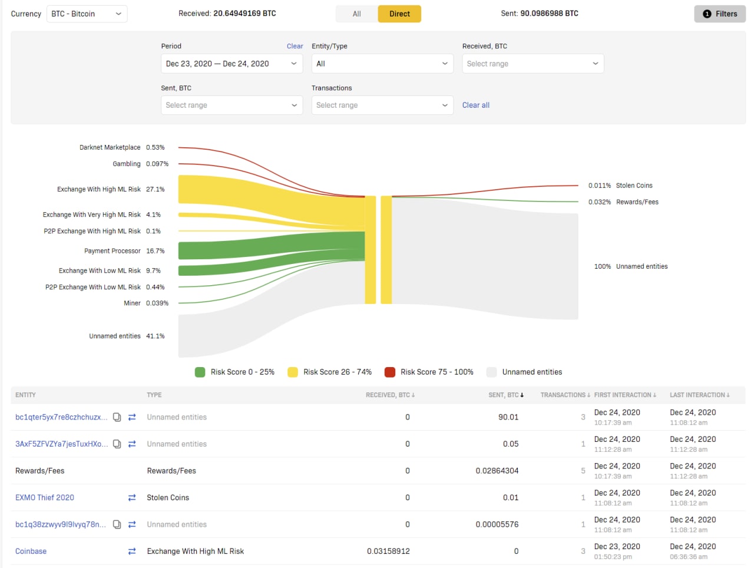Click the swap arrows icon beside EXMO Thief 2020
Viewport: 754px width, 568px height.
pos(132,498)
